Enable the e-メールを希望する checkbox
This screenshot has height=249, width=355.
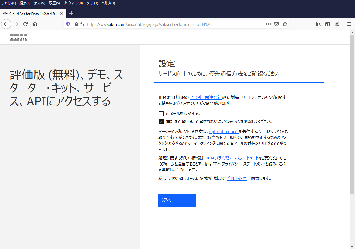[161, 114]
